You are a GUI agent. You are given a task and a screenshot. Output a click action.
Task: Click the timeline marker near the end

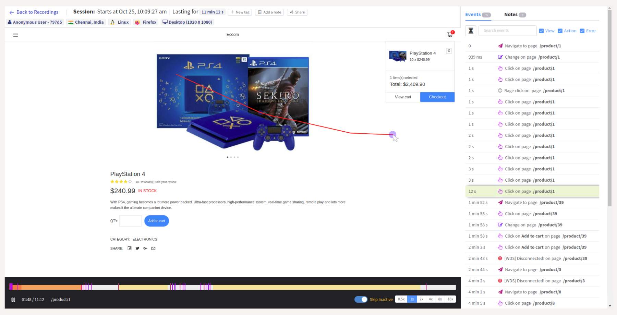pyautogui.click(x=426, y=287)
